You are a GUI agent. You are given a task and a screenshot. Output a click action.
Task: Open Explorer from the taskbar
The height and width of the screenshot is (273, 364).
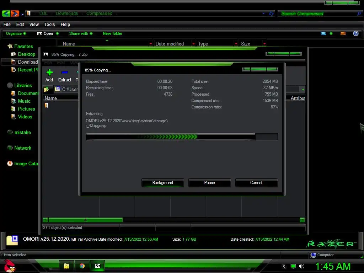[66, 266]
